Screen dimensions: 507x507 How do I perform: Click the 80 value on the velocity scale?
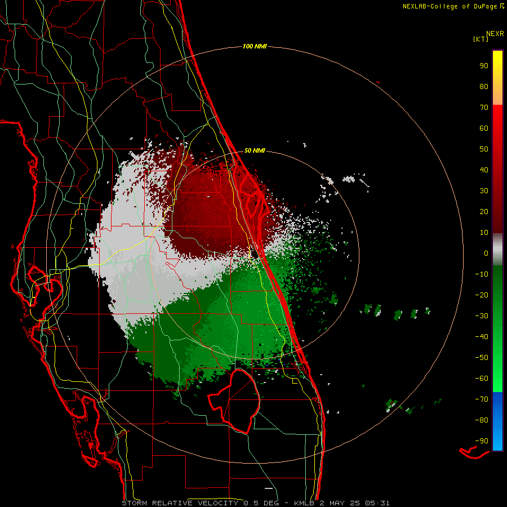484,86
